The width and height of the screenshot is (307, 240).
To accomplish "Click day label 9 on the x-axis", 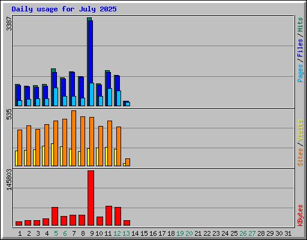I will 92,233.
